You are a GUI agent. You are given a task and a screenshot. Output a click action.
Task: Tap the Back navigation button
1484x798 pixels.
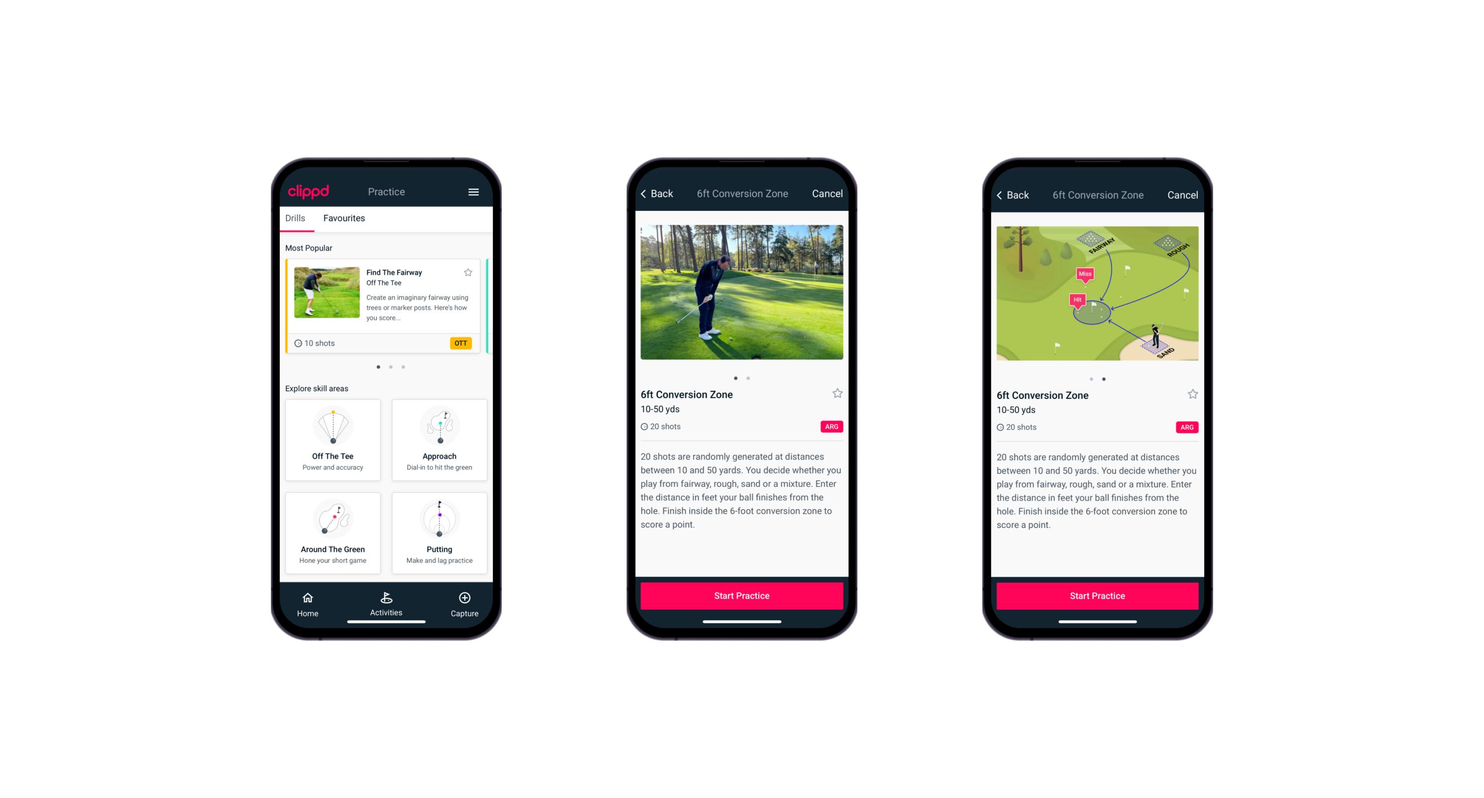click(x=661, y=194)
